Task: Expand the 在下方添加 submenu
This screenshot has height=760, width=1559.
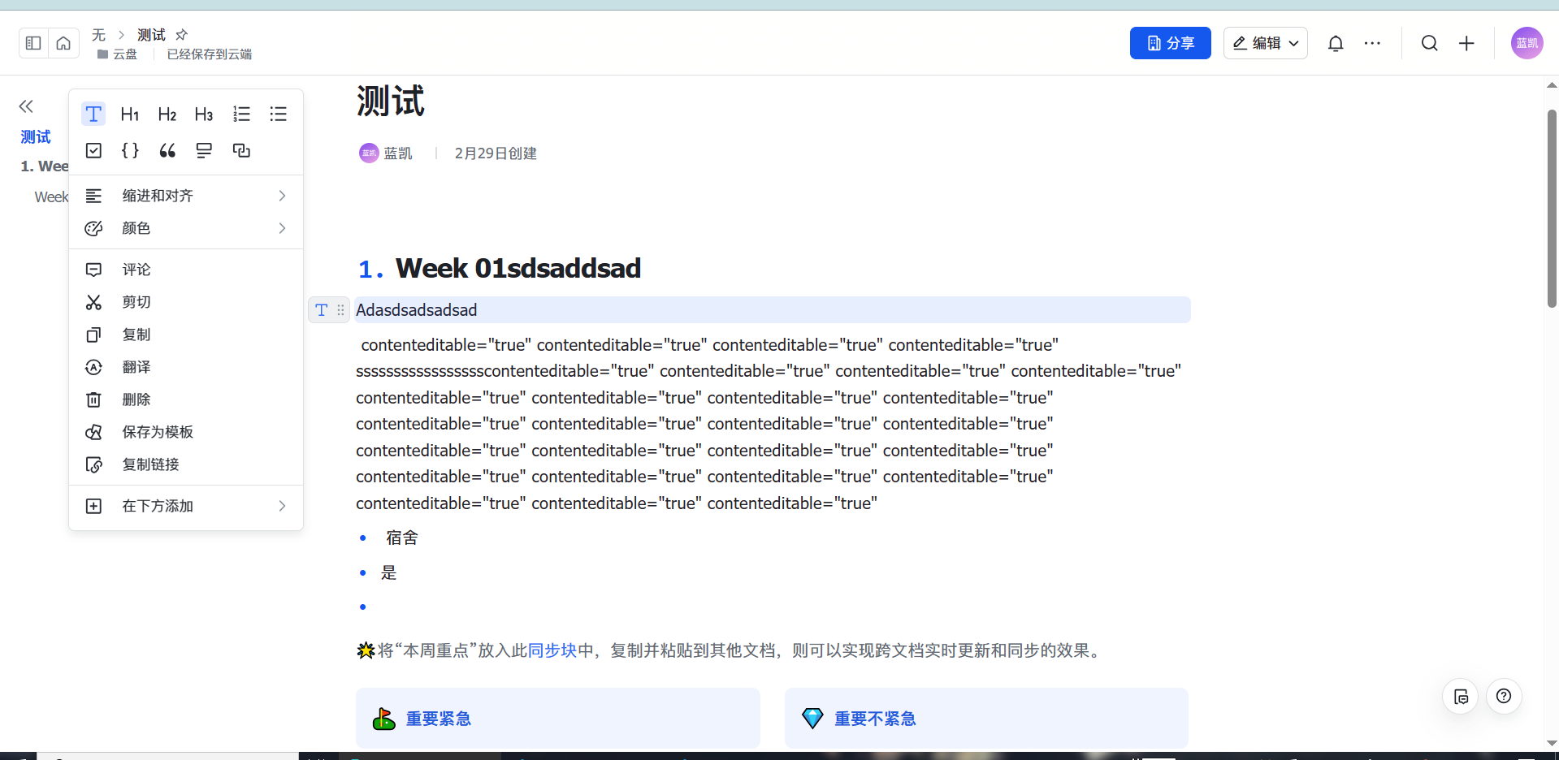Action: [186, 506]
